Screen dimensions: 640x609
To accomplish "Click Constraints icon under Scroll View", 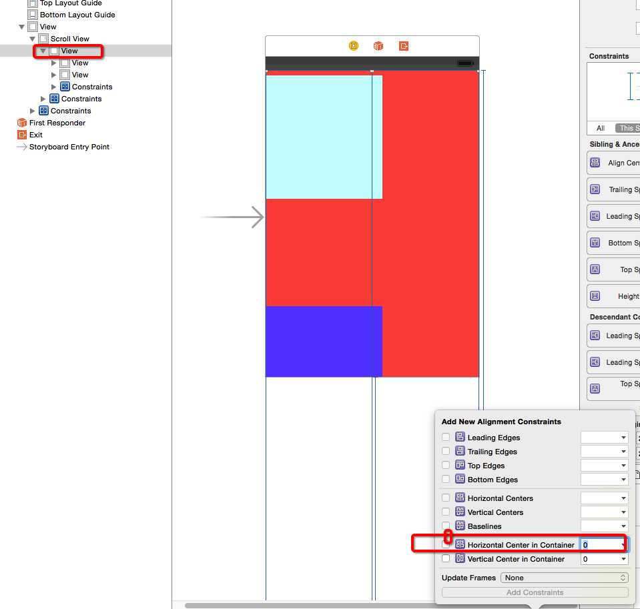I will pyautogui.click(x=54, y=99).
